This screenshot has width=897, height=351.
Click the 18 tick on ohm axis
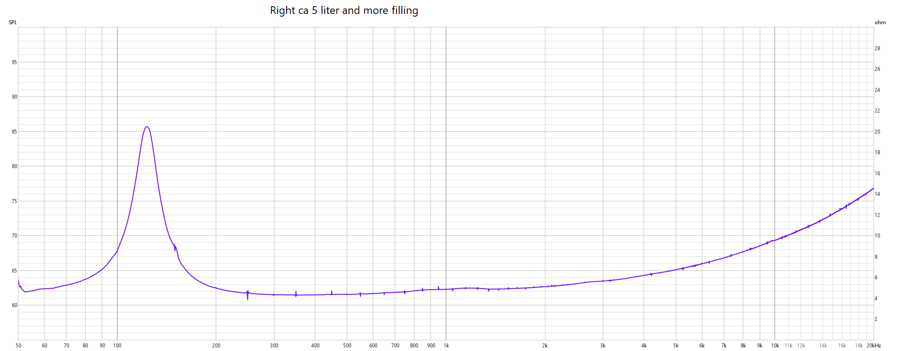click(877, 152)
